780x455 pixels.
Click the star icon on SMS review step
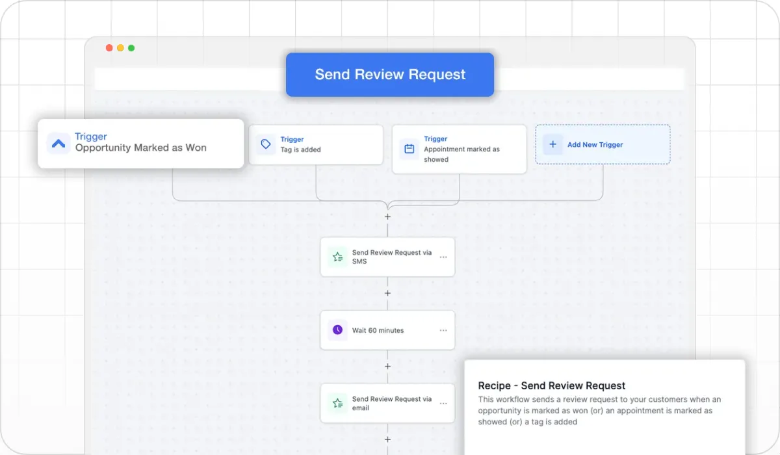(x=337, y=257)
